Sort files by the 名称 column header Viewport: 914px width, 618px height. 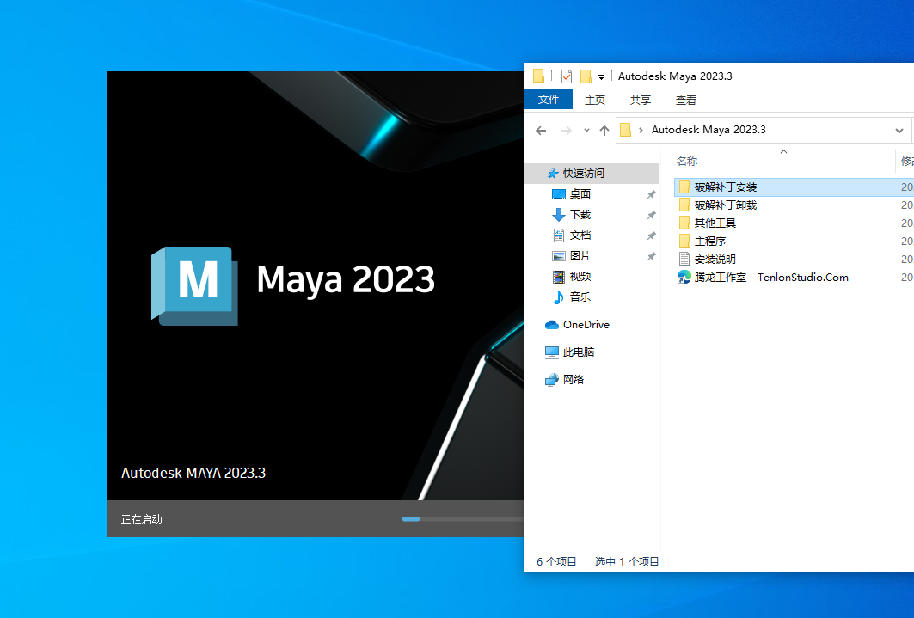[x=687, y=162]
